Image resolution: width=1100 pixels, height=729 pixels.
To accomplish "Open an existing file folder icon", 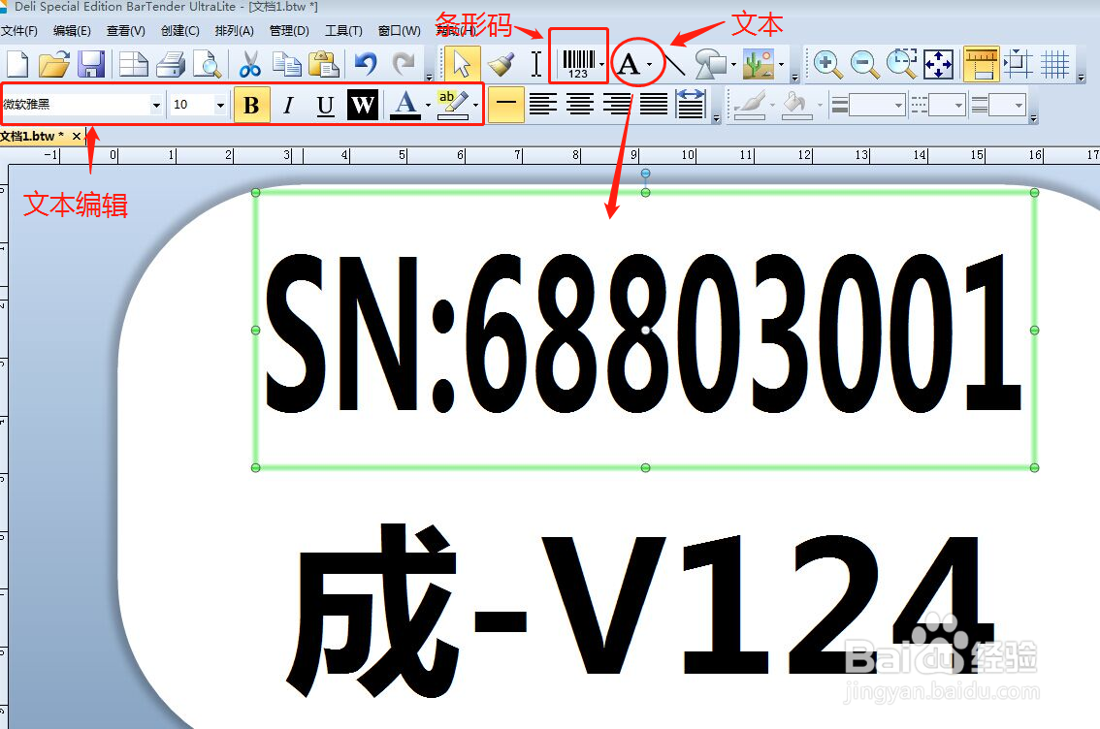I will [x=54, y=64].
